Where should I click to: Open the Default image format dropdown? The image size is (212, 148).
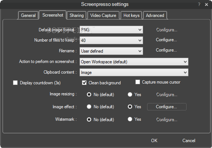(111, 30)
